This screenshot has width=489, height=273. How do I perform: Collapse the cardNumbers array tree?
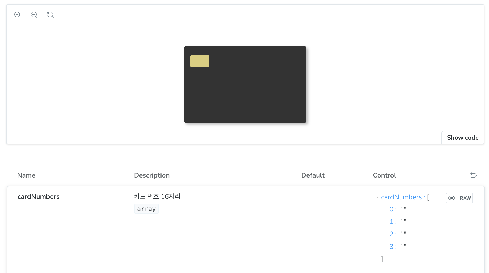[378, 197]
